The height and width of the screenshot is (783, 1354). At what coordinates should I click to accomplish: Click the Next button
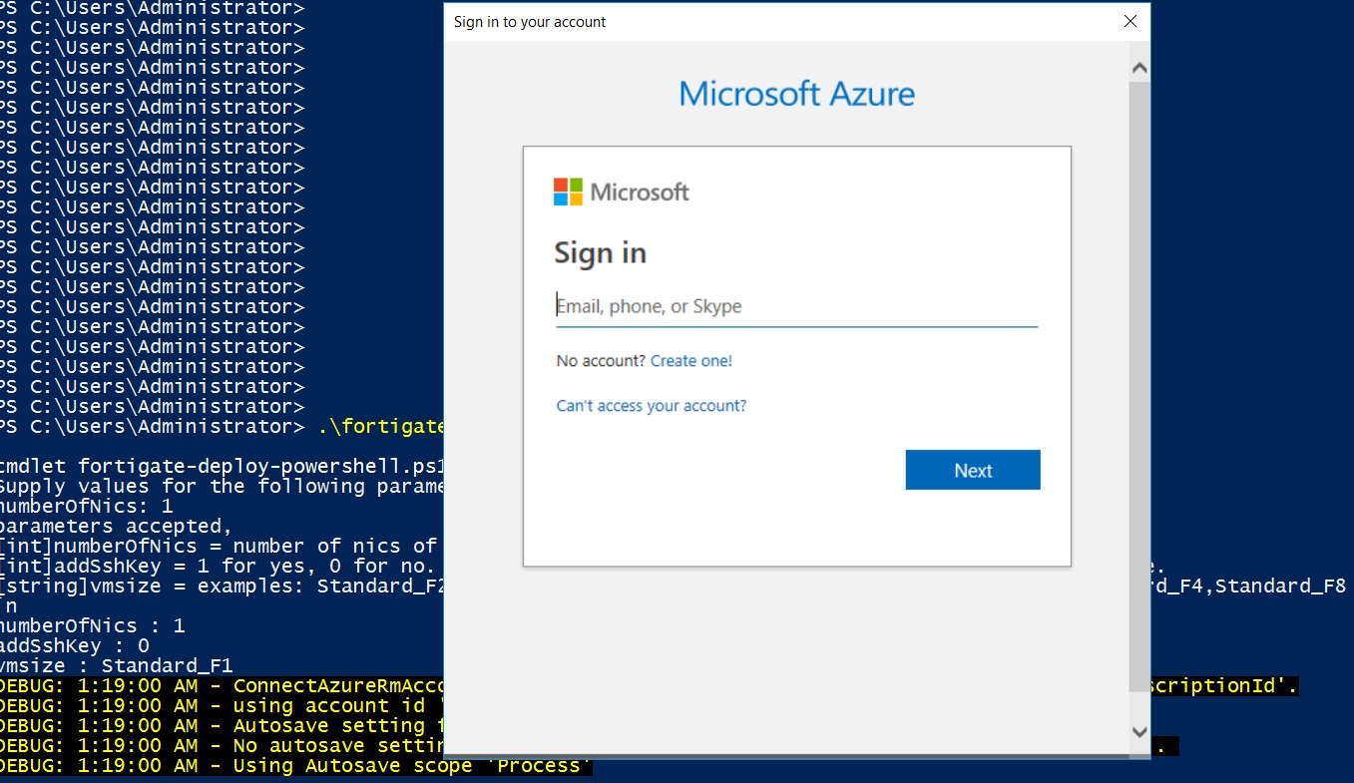(x=973, y=470)
